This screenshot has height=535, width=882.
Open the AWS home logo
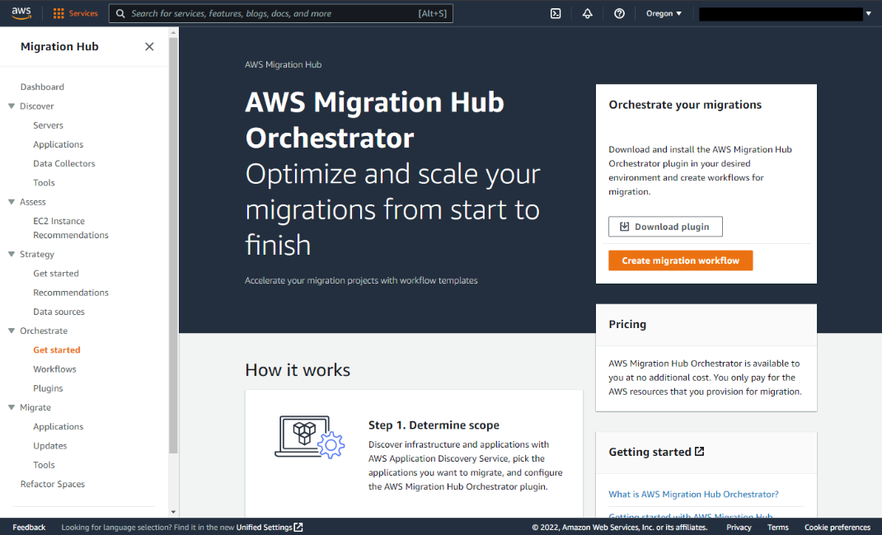coord(21,13)
